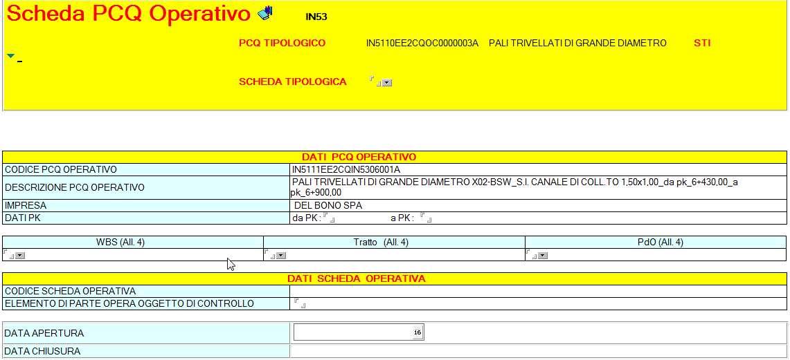Click the red STI label
The width and height of the screenshot is (790, 360).
tap(702, 44)
